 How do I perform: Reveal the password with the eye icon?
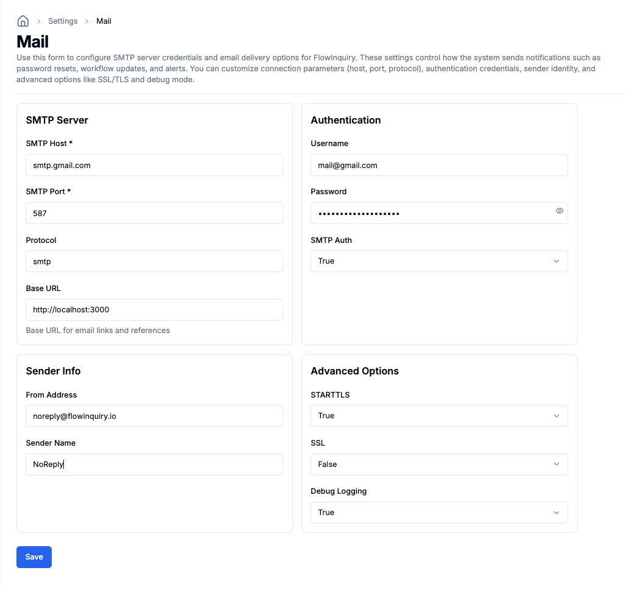point(559,211)
